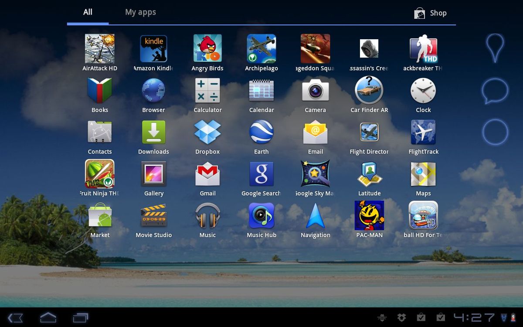Launch the Pinball HD game
Image resolution: width=523 pixels, height=327 pixels.
click(423, 215)
